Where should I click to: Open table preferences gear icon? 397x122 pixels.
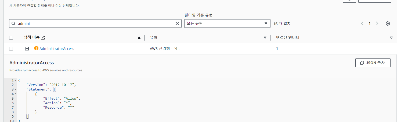388,23
